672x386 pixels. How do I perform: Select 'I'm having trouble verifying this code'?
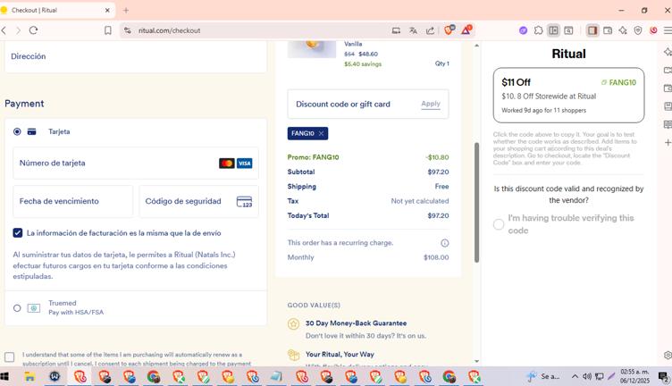[499, 224]
